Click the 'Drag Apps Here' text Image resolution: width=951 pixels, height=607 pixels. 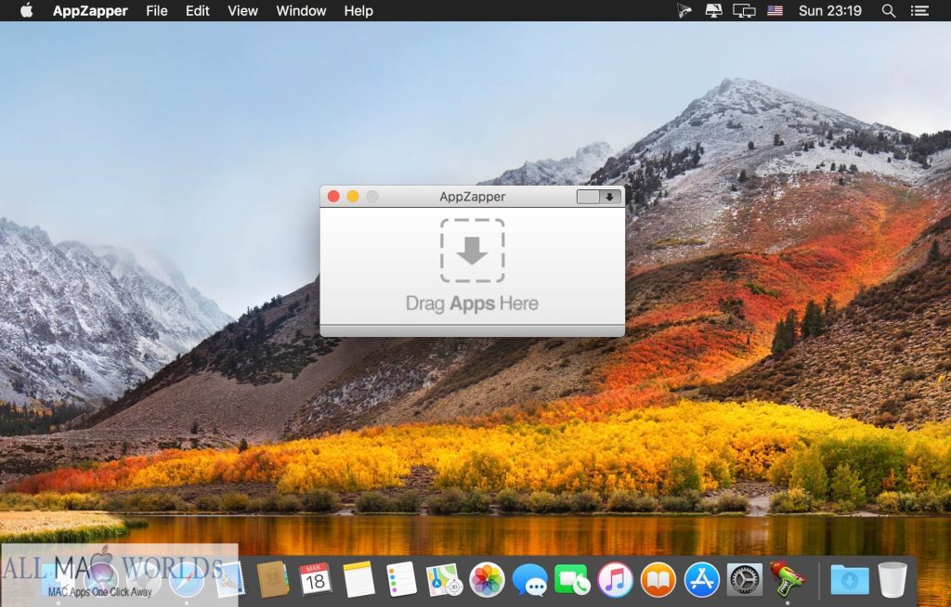[472, 303]
